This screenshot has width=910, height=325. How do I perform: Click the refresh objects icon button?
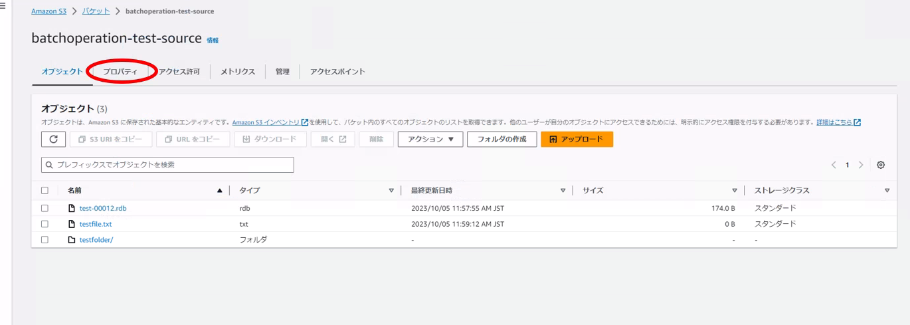tap(53, 139)
